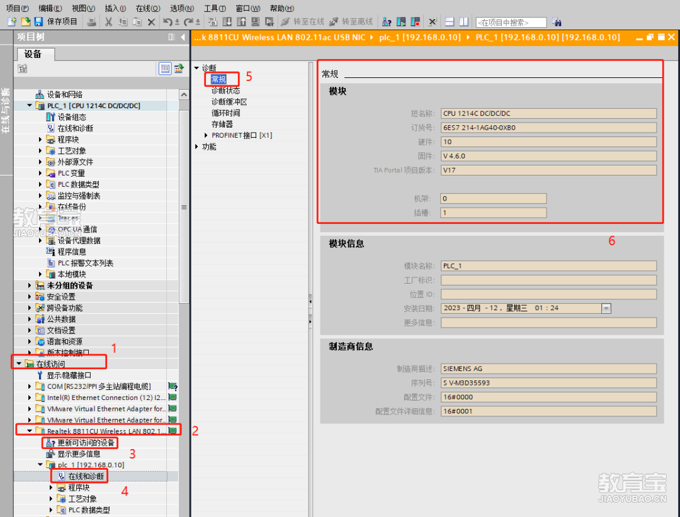Click 更新可访问的设备 in the tree

click(x=86, y=443)
